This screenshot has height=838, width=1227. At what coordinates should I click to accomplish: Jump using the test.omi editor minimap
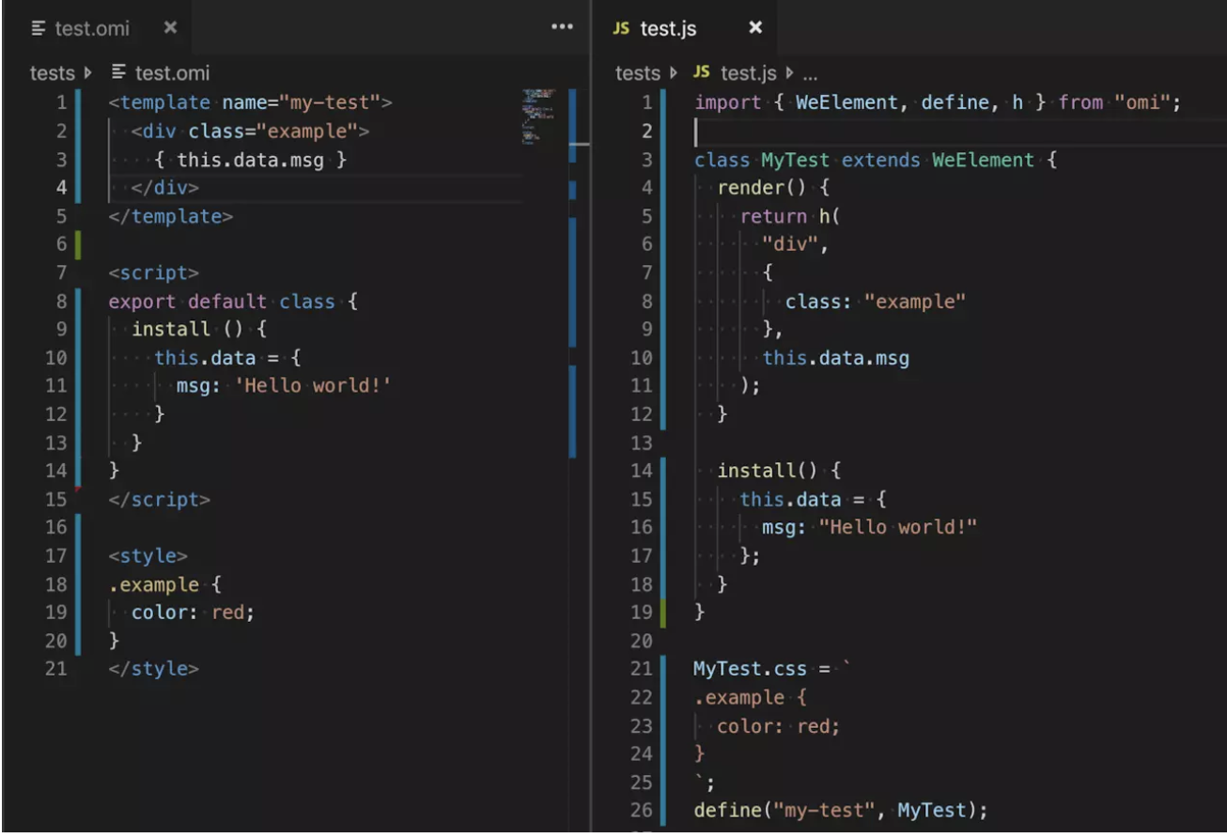tap(539, 116)
